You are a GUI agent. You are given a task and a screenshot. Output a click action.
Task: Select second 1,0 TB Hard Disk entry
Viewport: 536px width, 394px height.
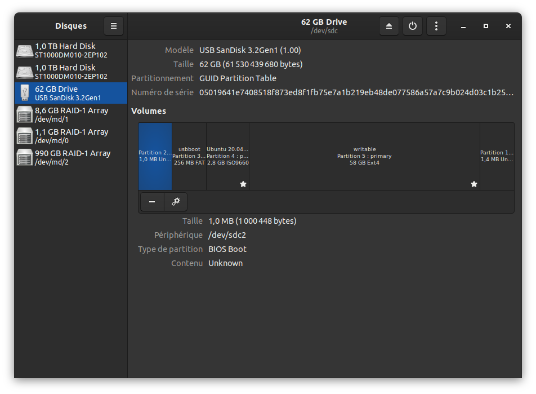[x=71, y=72]
